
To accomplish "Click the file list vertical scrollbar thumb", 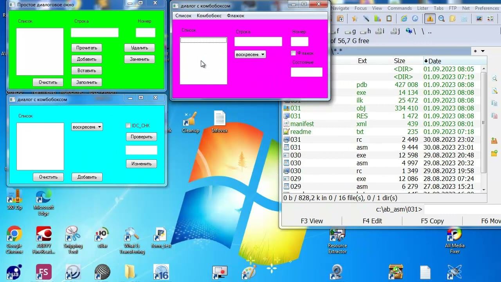I will point(483,122).
